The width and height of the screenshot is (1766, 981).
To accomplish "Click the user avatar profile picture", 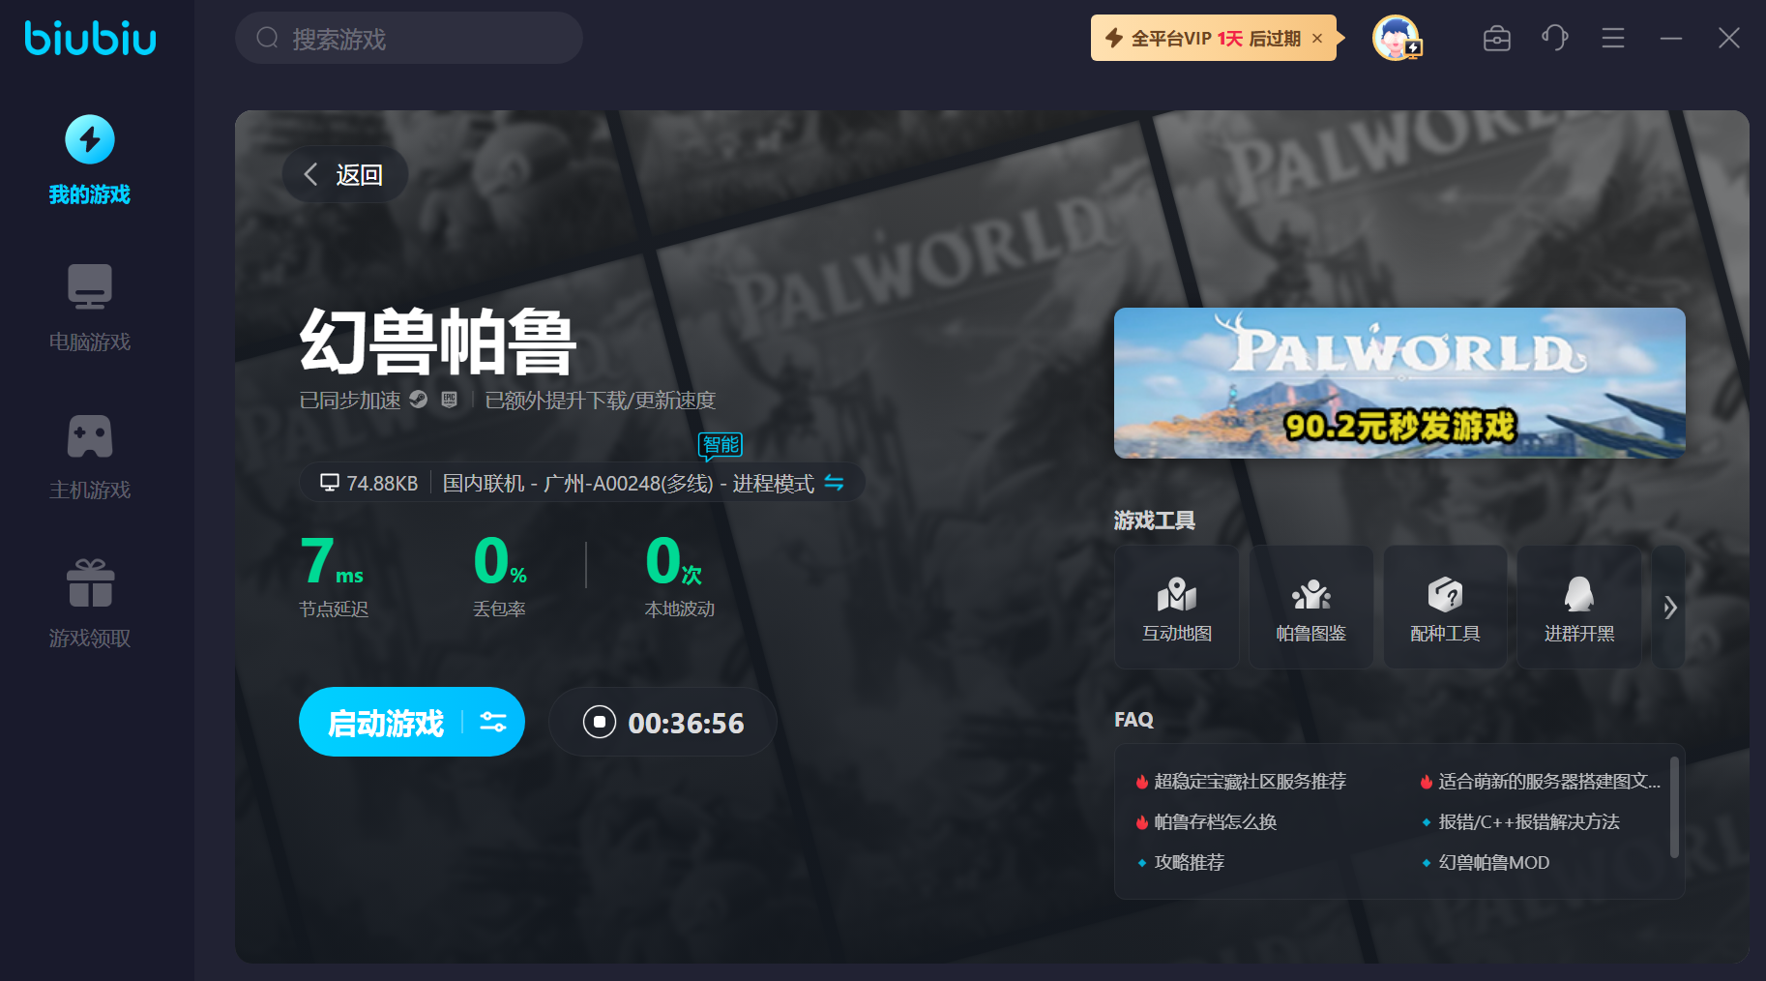I will point(1396,39).
